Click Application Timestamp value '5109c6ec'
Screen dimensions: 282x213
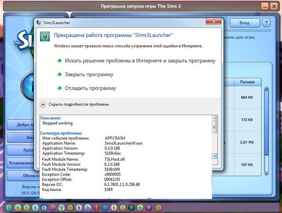[113, 153]
